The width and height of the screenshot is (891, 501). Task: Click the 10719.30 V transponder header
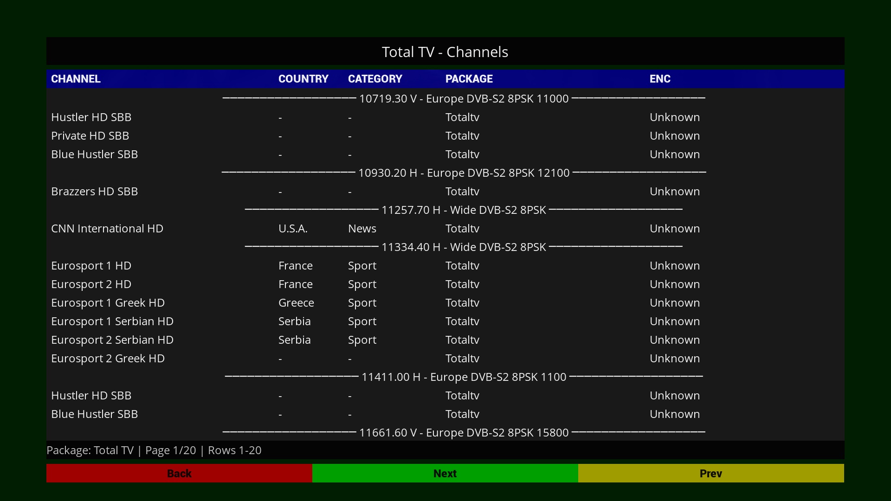(x=464, y=98)
